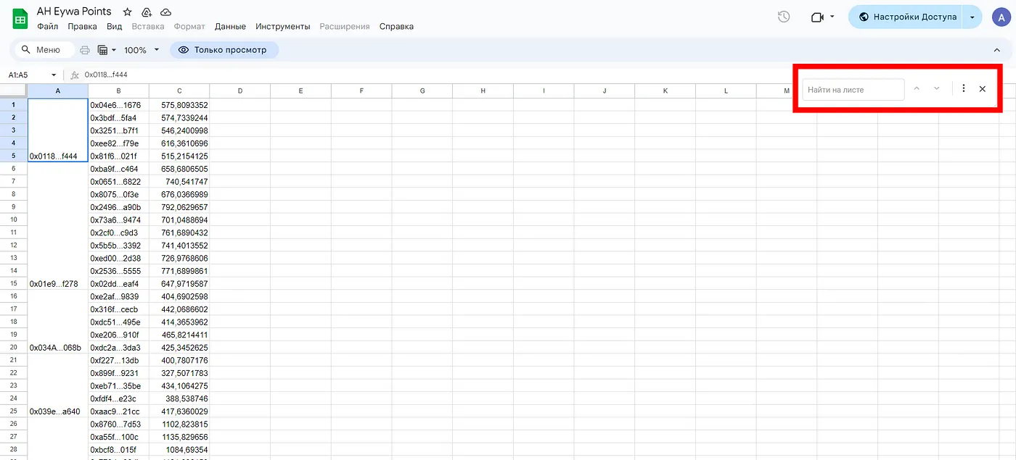The image size is (1016, 460).
Task: Go to previous search match arrow
Action: coord(917,89)
